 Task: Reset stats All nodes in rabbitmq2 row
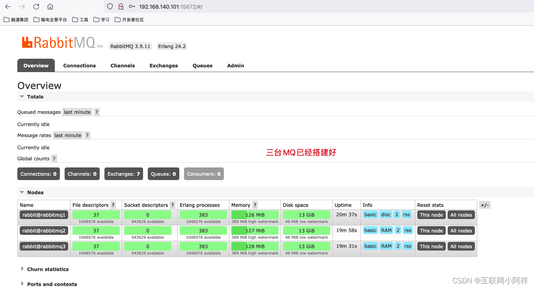(x=461, y=230)
